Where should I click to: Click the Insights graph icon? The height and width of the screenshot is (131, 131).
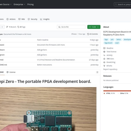coord(41,19)
